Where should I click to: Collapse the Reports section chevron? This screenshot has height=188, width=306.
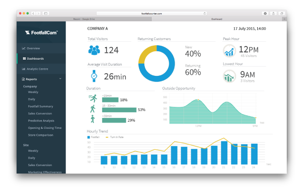[x=60, y=79]
